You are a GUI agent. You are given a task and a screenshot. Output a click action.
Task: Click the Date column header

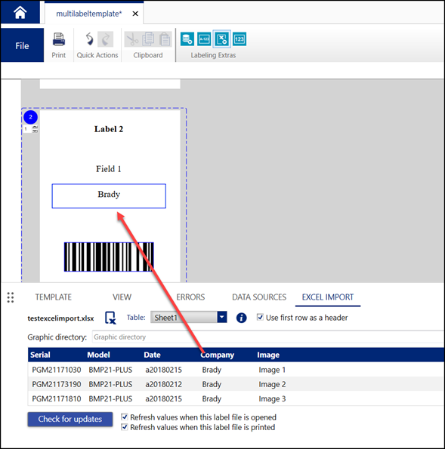tap(152, 355)
